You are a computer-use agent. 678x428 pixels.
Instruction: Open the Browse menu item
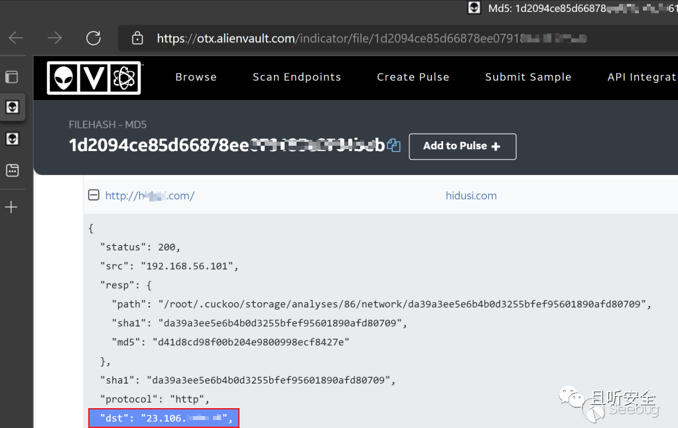(x=196, y=78)
